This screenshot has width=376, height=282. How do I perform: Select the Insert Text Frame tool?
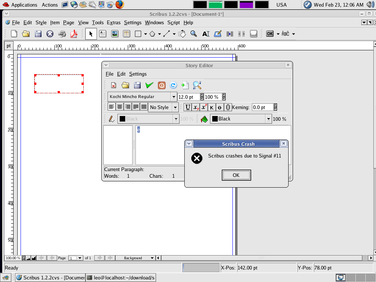pyautogui.click(x=103, y=34)
